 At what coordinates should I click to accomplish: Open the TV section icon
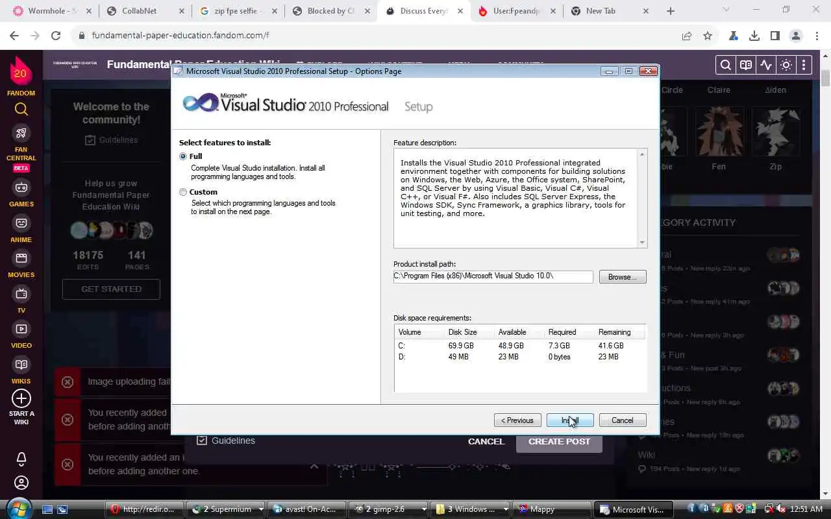pos(21,294)
